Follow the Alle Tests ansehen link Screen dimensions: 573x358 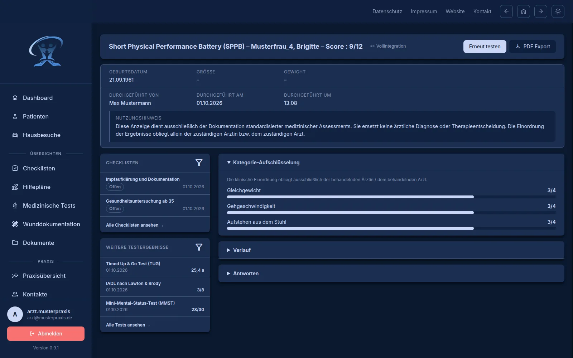(128, 325)
